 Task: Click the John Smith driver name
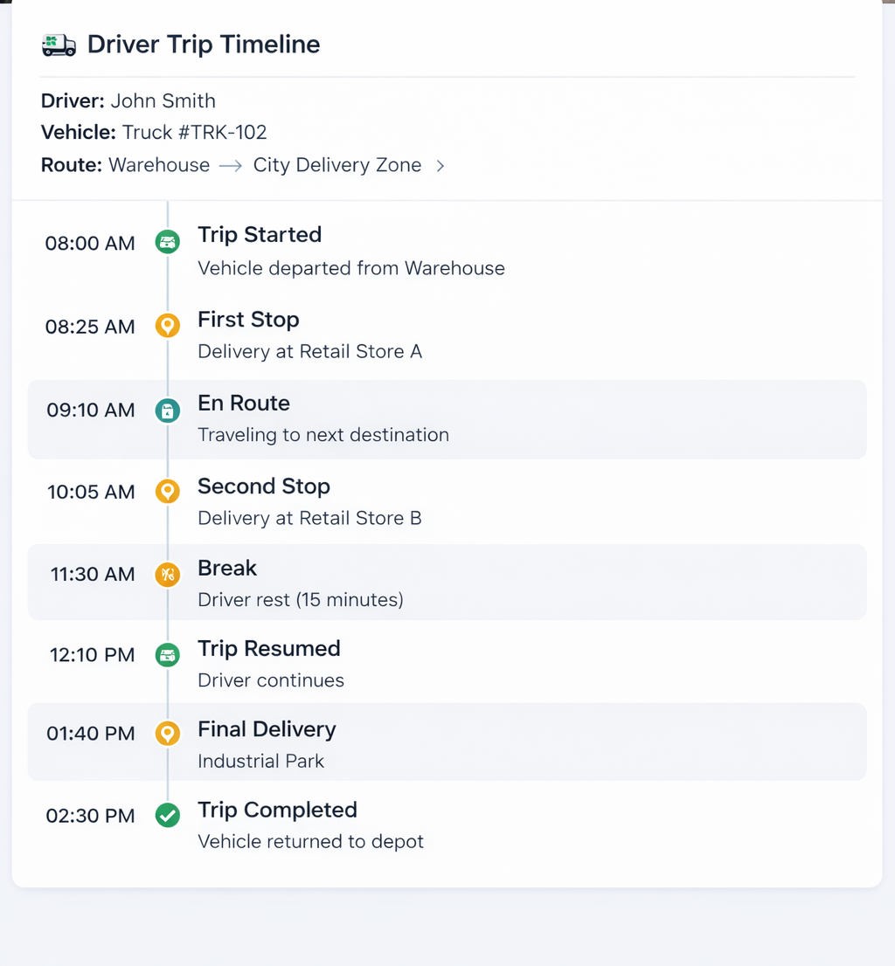163,100
